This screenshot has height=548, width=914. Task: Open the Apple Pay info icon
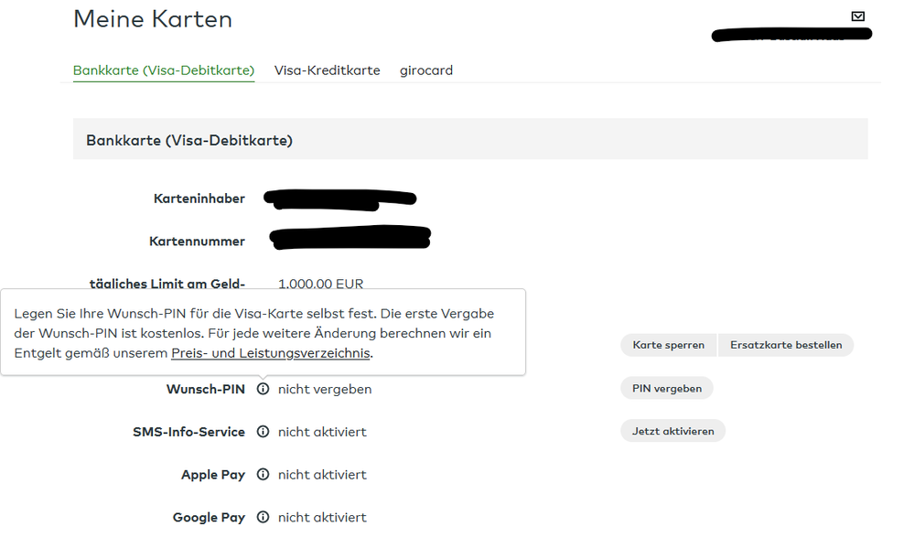point(263,475)
